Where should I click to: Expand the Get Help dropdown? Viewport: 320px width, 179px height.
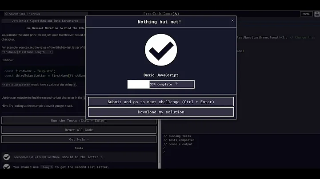pyautogui.click(x=79, y=139)
